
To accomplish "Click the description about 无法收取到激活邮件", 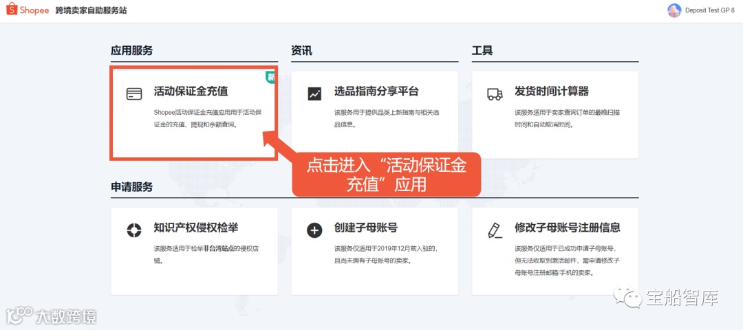I will coord(568,261).
